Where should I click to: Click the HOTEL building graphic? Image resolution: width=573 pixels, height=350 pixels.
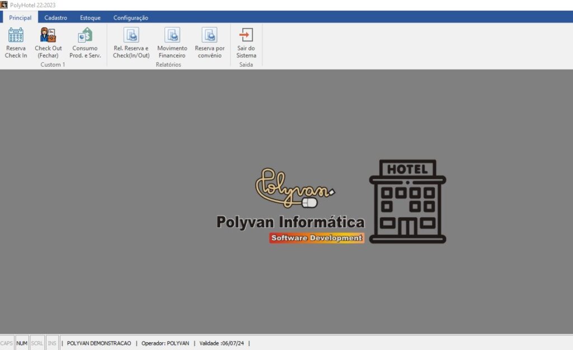pos(407,202)
